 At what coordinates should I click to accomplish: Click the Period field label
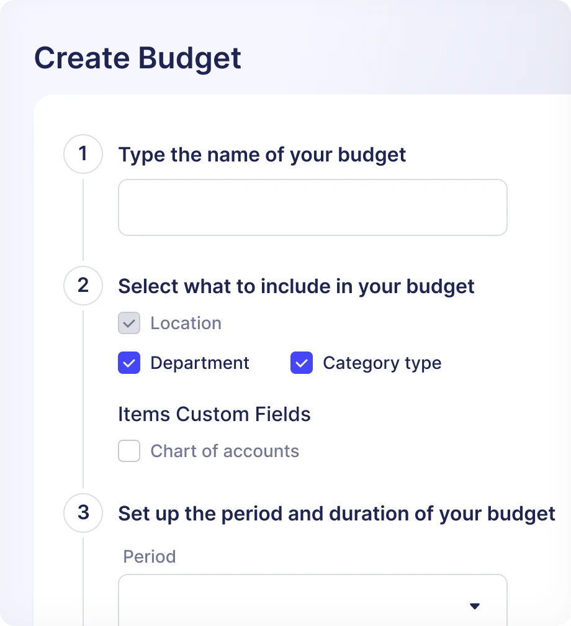(x=150, y=556)
